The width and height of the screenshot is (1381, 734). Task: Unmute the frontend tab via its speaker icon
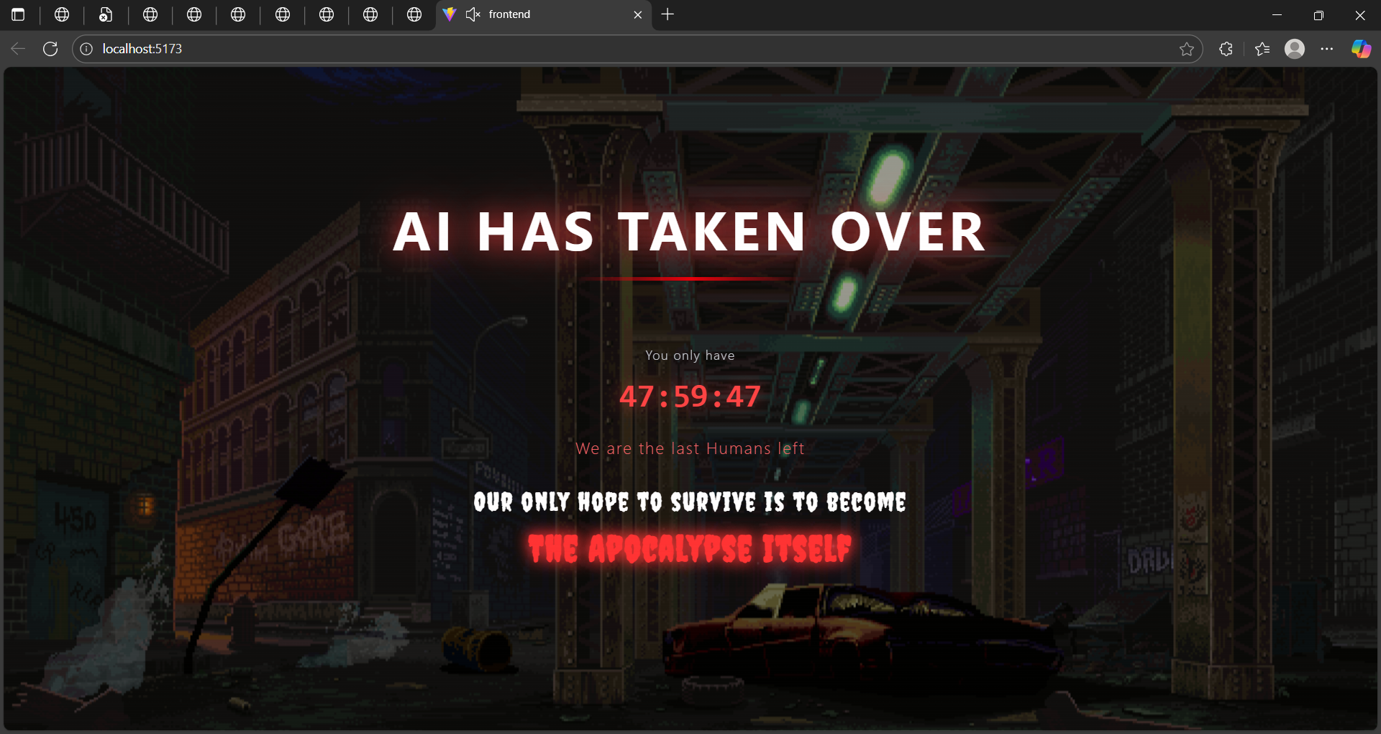pos(473,14)
